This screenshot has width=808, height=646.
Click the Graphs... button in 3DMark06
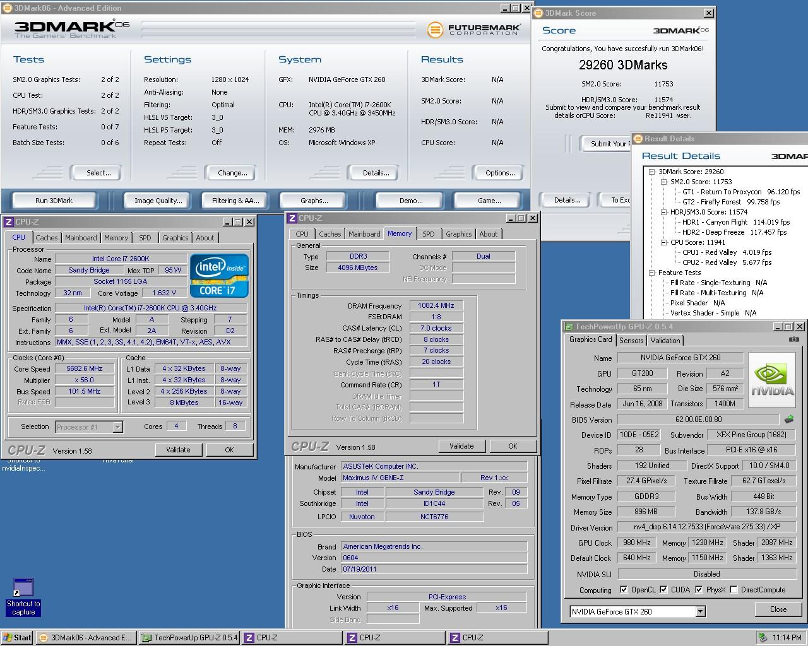click(314, 201)
